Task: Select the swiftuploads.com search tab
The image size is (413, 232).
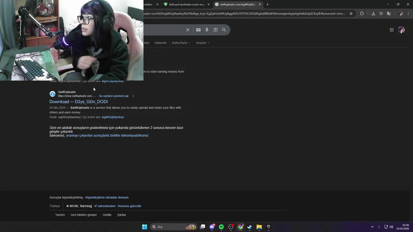Action: coord(238,5)
